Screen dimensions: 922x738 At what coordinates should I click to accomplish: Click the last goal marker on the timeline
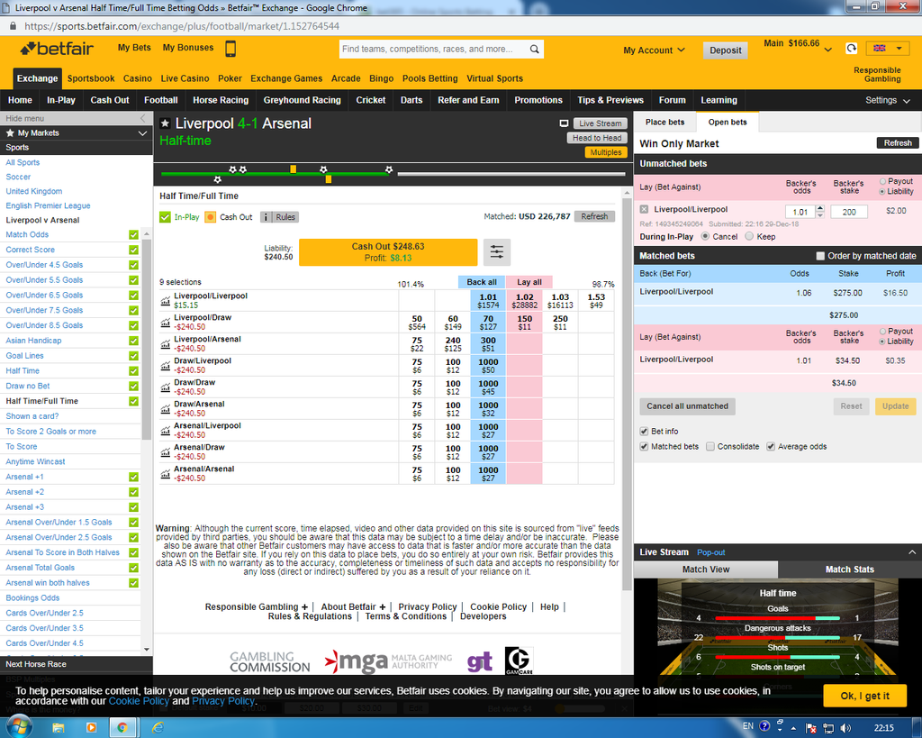[389, 169]
